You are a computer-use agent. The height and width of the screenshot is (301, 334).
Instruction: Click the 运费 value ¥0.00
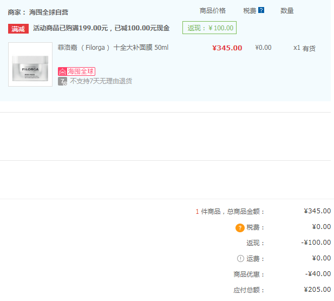tap(322, 258)
